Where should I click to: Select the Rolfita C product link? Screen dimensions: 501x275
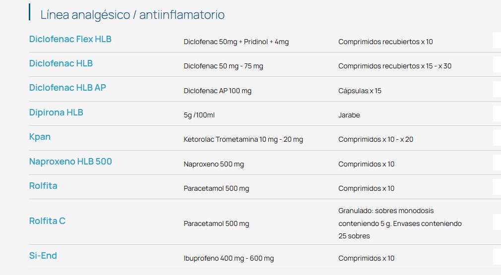(47, 221)
